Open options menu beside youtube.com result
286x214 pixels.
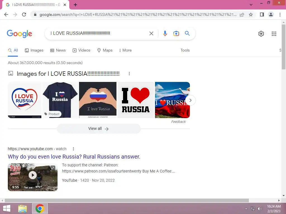tap(73, 149)
